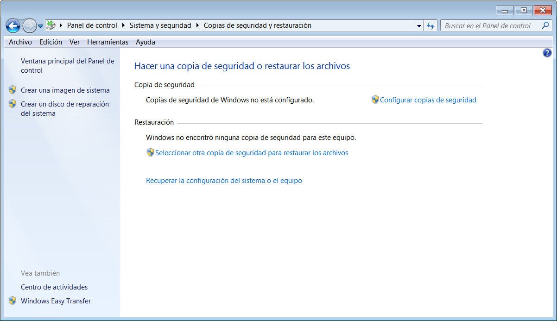The height and width of the screenshot is (321, 557).
Task: Minimize the Control Panel window
Action: pos(505,10)
